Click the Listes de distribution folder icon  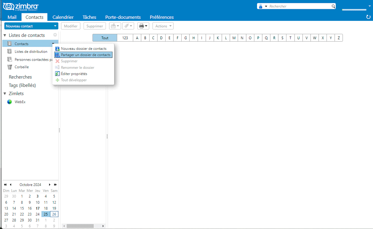(x=10, y=51)
